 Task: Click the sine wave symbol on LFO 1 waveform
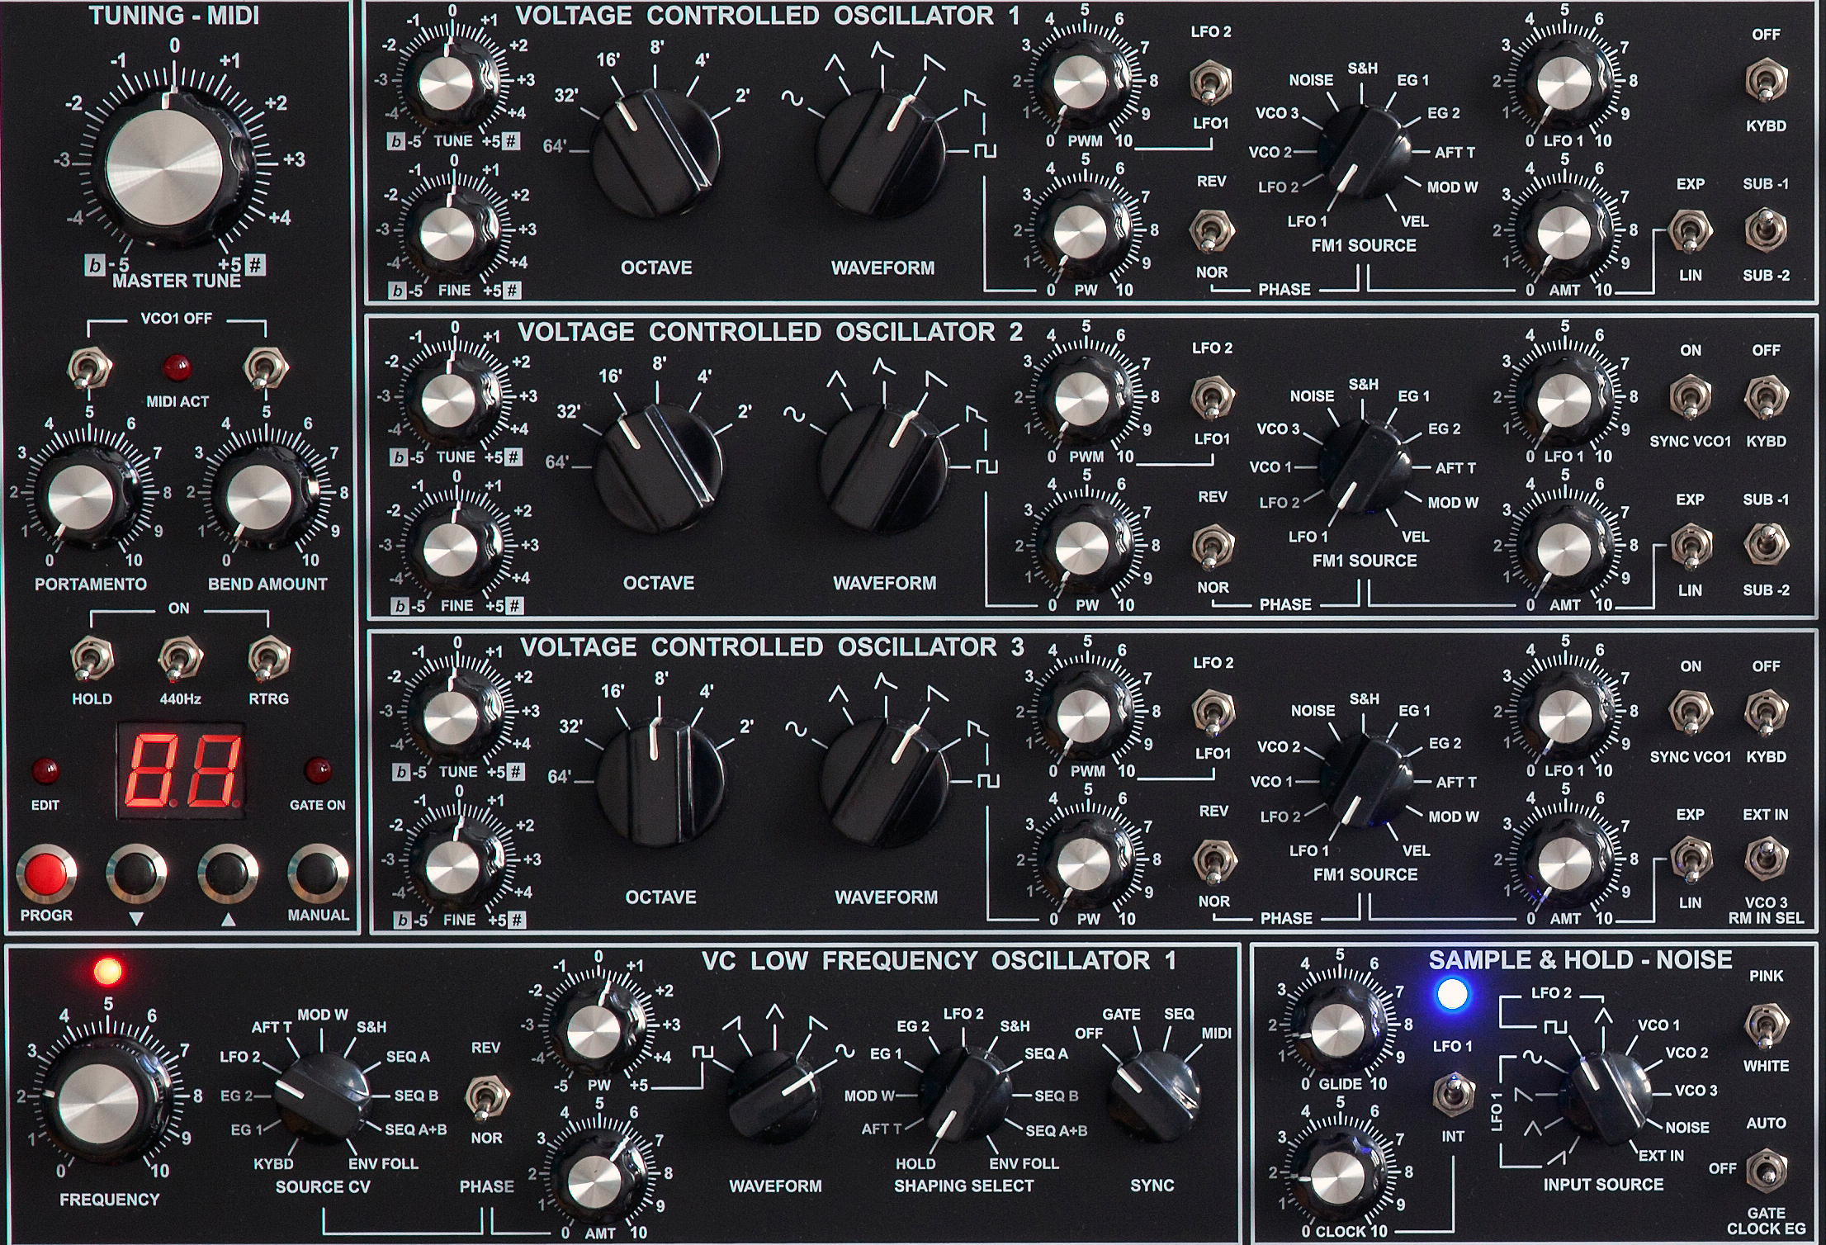pyautogui.click(x=845, y=1051)
